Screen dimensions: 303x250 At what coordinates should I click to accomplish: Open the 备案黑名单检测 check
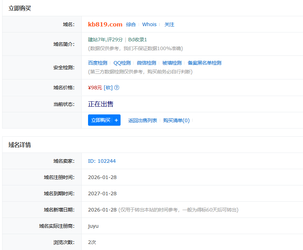pos(204,63)
